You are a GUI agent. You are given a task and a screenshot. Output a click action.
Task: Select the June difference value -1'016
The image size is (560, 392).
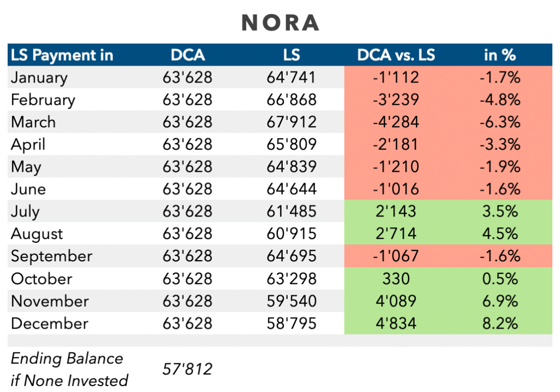pyautogui.click(x=396, y=189)
